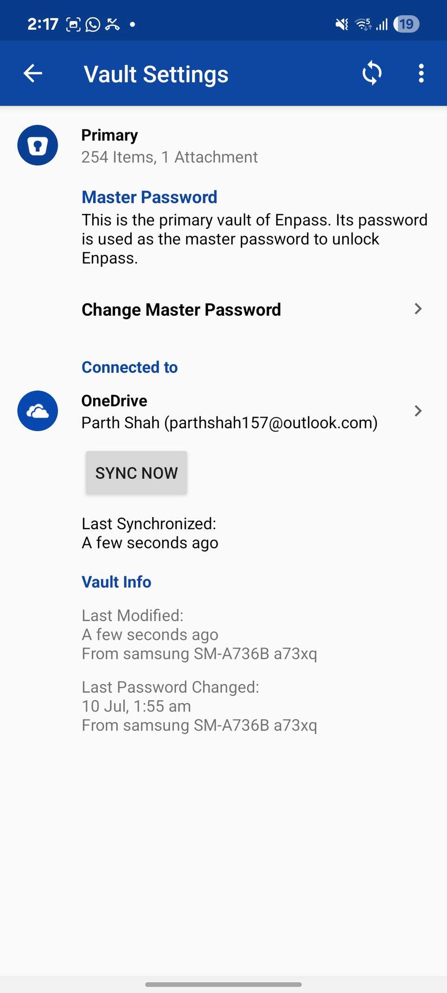Viewport: 447px width, 993px height.
Task: Tap the OneDrive cloud icon
Action: click(x=37, y=411)
